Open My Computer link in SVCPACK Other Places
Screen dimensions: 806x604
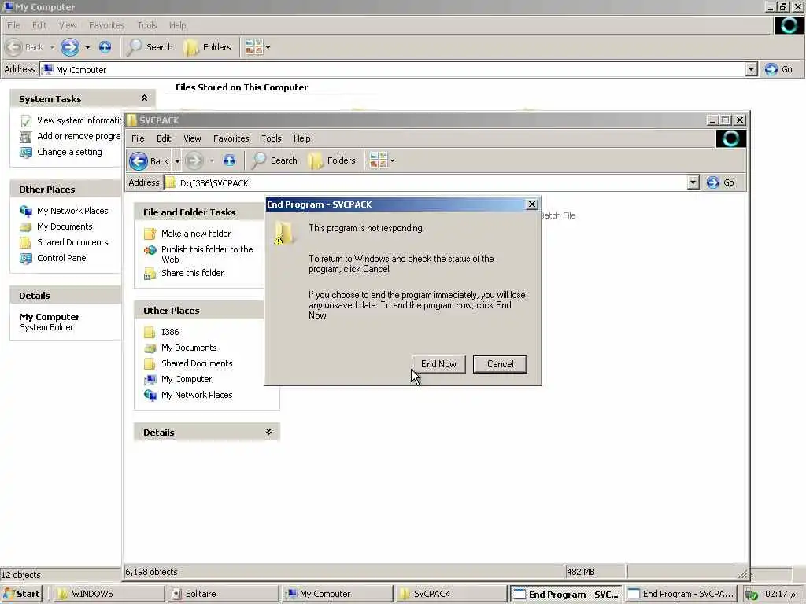click(186, 380)
